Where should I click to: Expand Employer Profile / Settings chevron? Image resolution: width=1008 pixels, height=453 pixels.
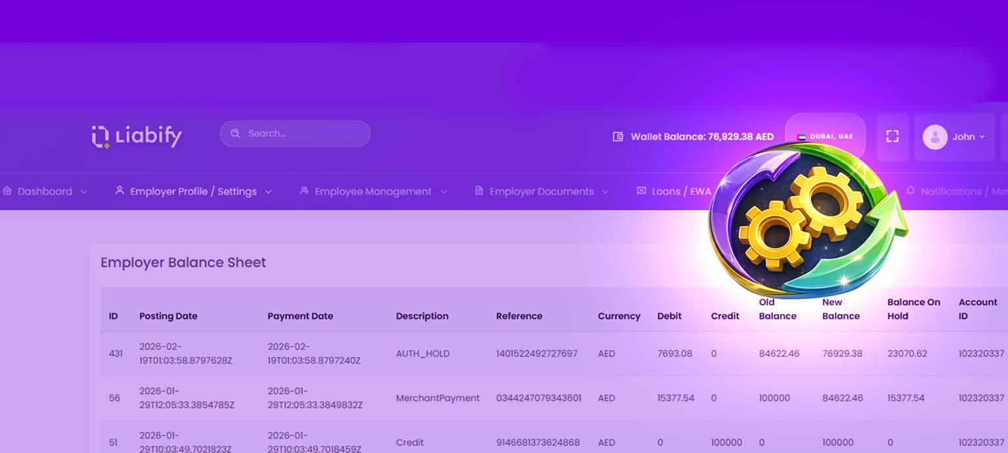coord(268,192)
